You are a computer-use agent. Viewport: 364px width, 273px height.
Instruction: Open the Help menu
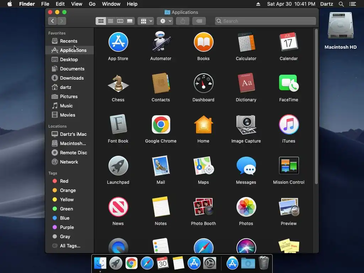(x=132, y=4)
